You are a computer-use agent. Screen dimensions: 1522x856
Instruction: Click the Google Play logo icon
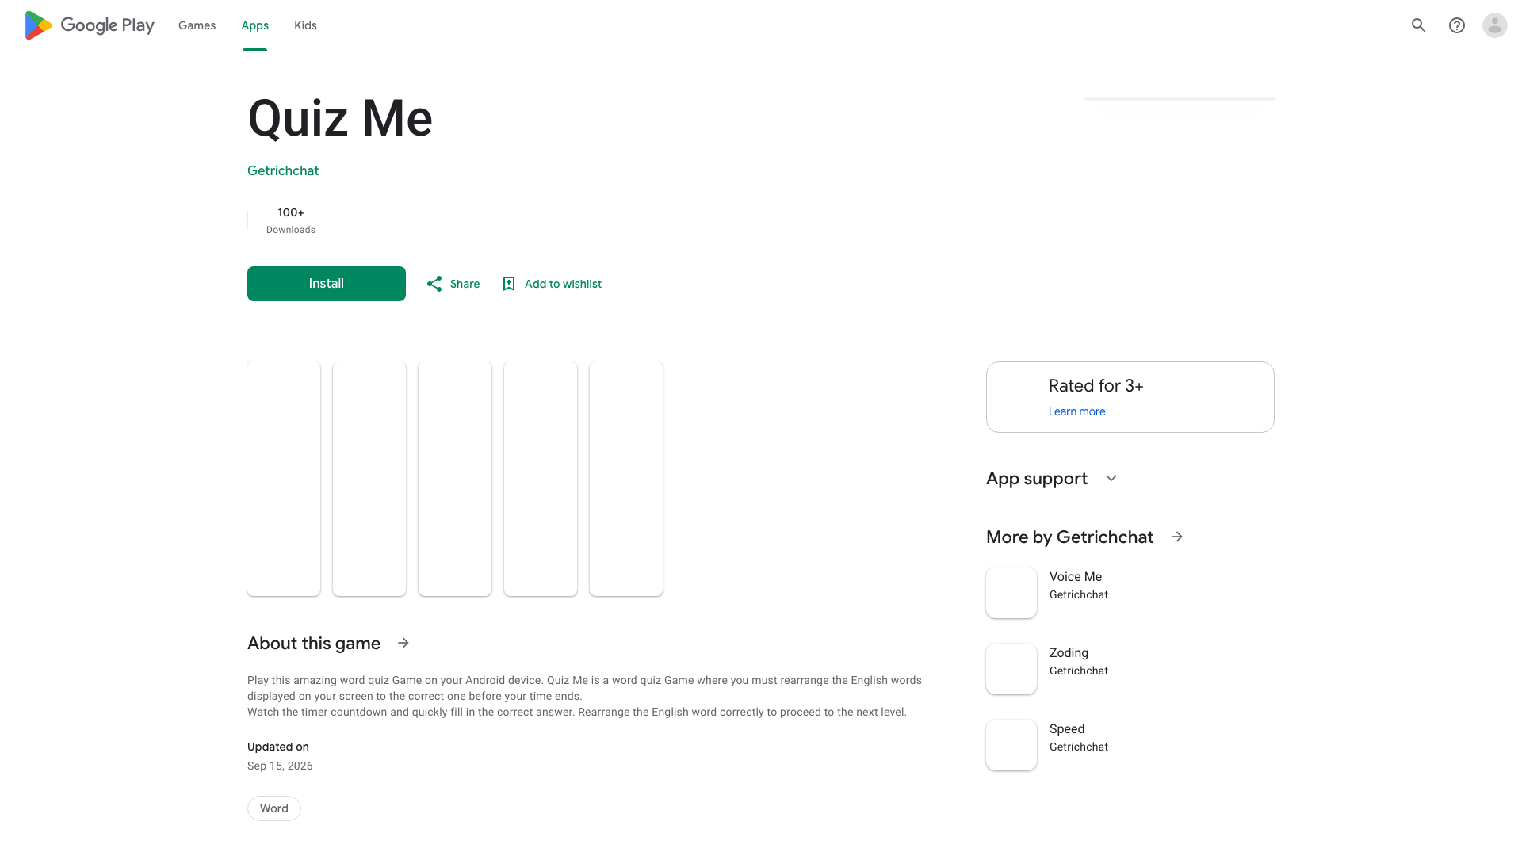38,25
